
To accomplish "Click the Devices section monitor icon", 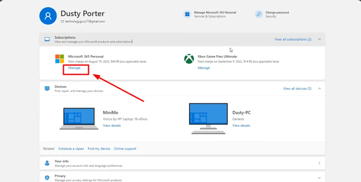I will pyautogui.click(x=47, y=88).
